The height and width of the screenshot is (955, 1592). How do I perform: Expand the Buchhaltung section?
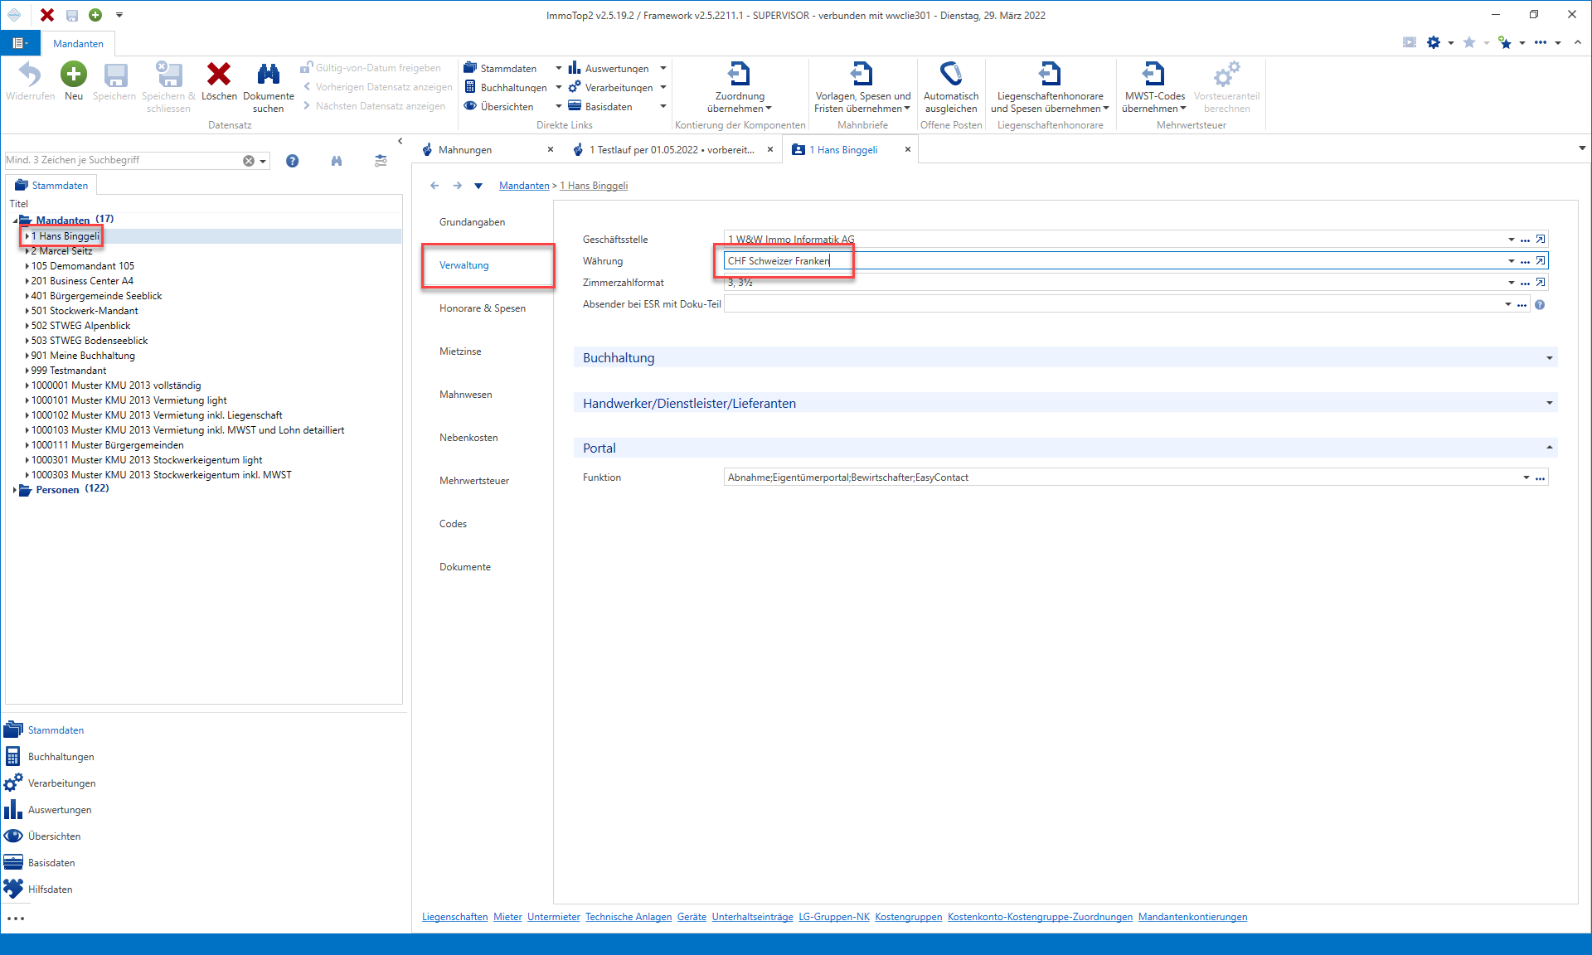pos(1549,358)
